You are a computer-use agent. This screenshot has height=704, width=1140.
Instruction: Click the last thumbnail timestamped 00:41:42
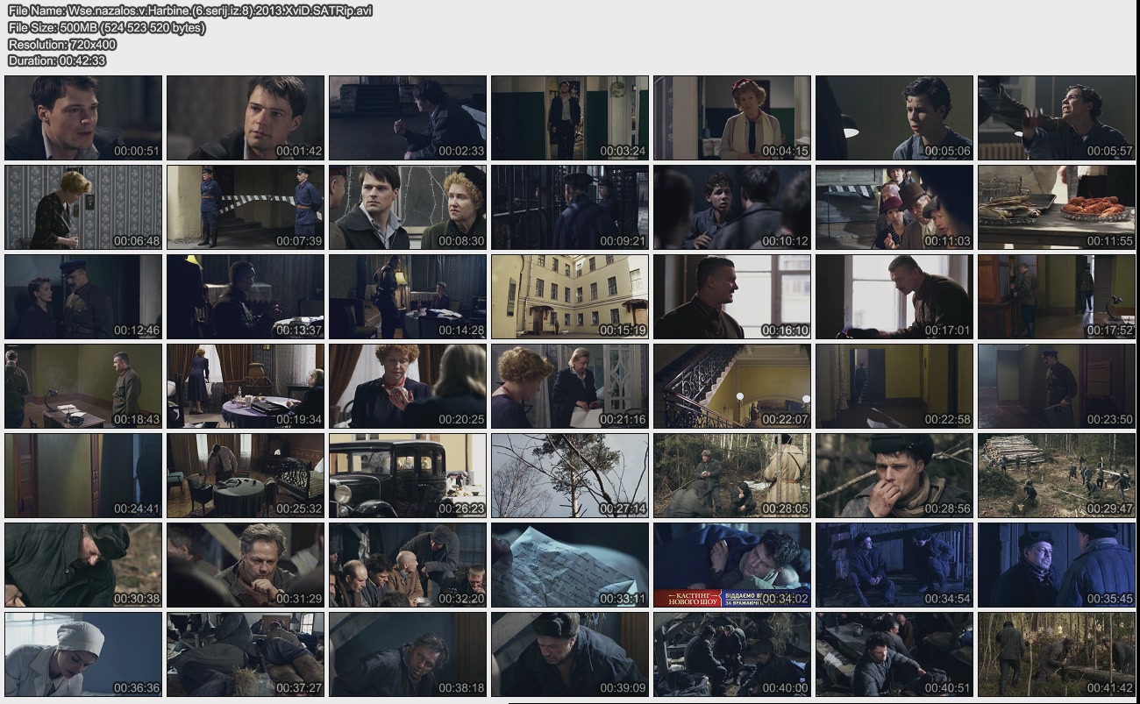pos(1056,655)
